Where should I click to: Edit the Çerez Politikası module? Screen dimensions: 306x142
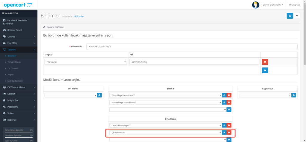coord(224,132)
